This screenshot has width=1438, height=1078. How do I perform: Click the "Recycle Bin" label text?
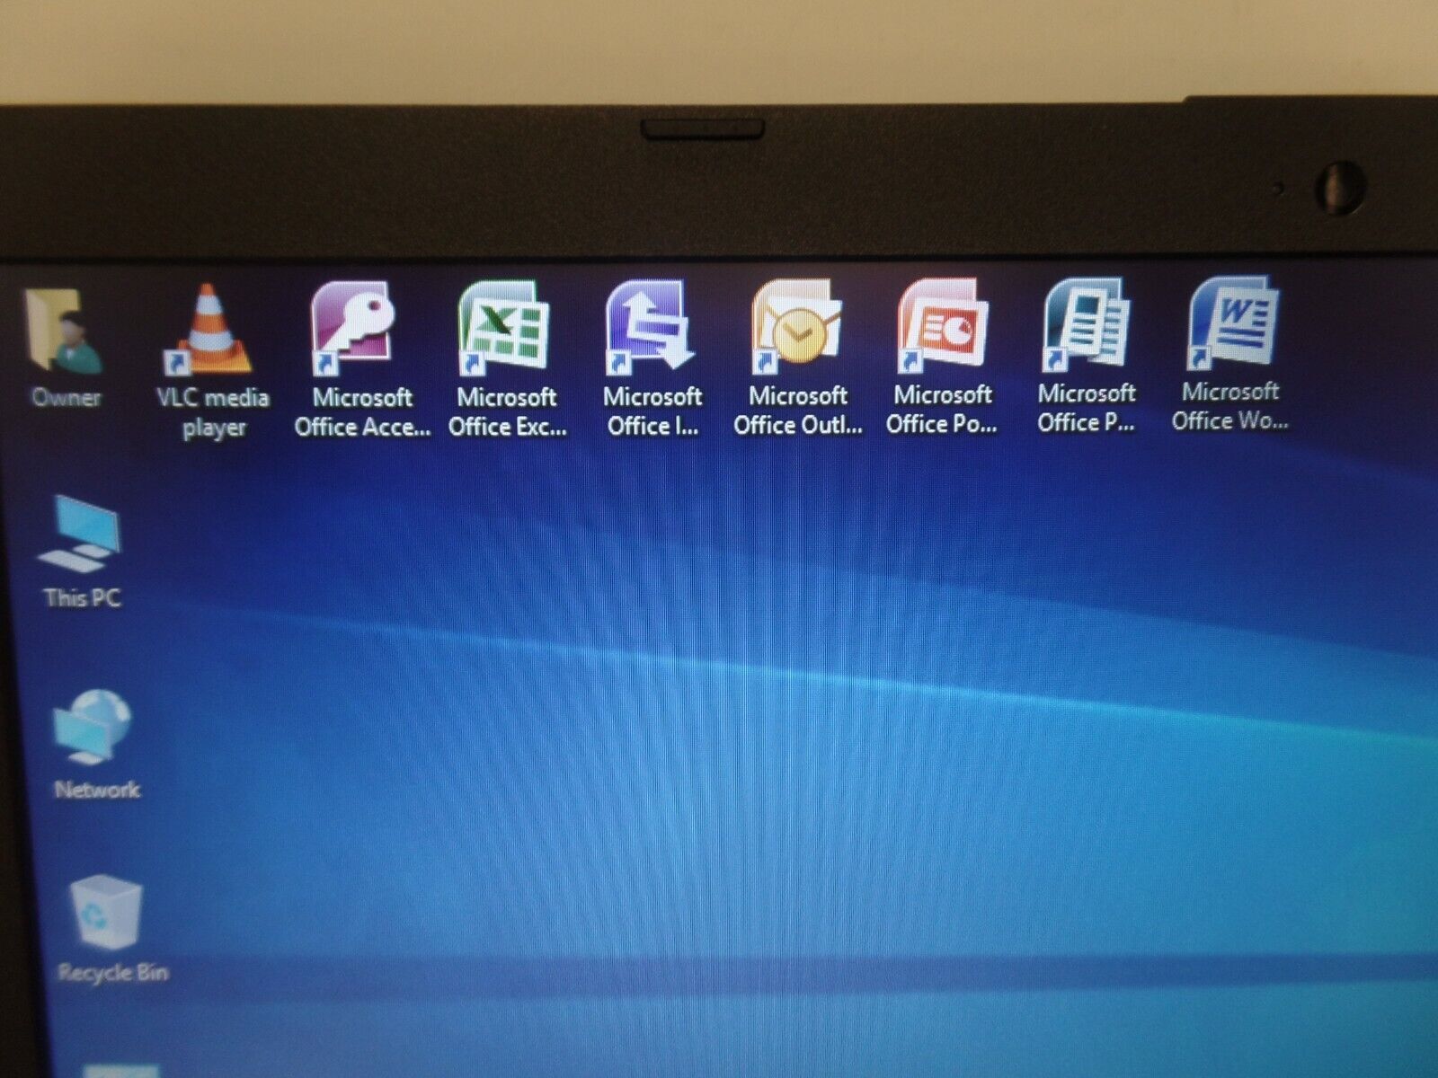point(113,972)
